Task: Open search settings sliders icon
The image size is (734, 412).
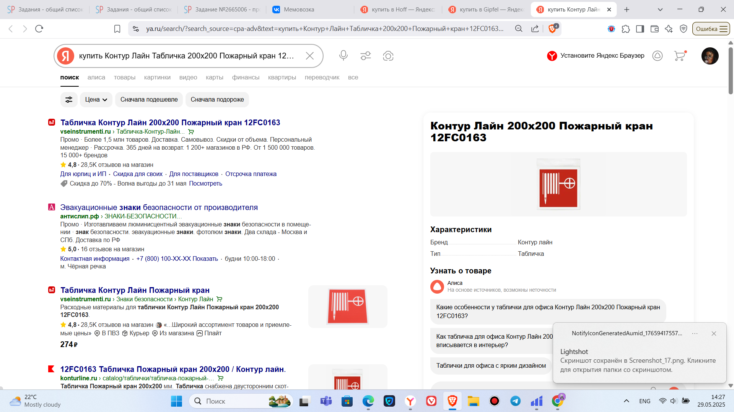Action: 366,56
